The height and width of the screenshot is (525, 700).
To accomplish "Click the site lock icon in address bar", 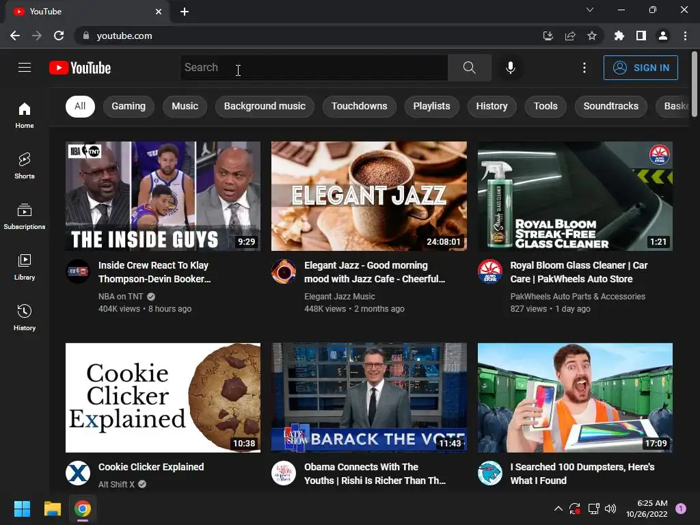I will [x=86, y=36].
